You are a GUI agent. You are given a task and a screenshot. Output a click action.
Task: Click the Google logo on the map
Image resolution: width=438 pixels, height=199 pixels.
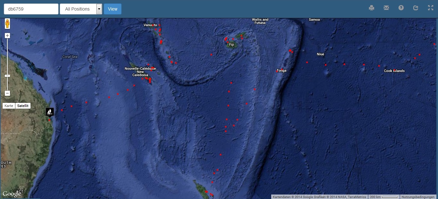coord(12,194)
